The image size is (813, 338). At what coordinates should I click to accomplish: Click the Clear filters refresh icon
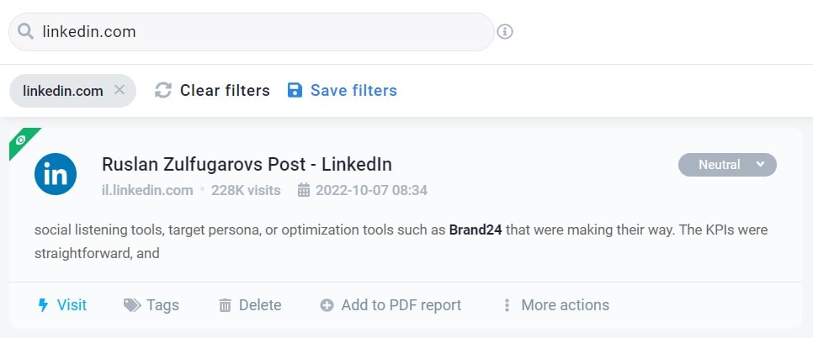(x=163, y=90)
